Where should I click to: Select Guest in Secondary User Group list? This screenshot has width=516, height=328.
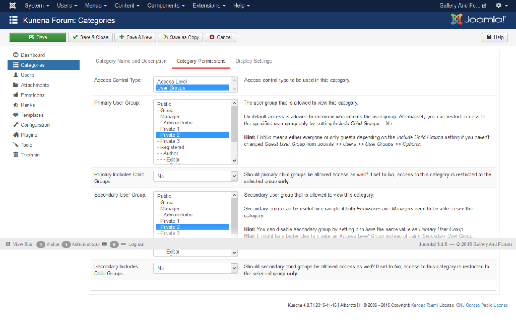pyautogui.click(x=192, y=202)
